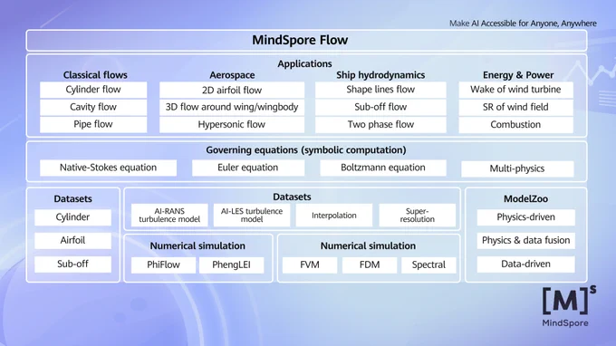Click Numerical simulation heading above FVM
Image resolution: width=616 pixels, height=346 pixels.
[x=368, y=245]
